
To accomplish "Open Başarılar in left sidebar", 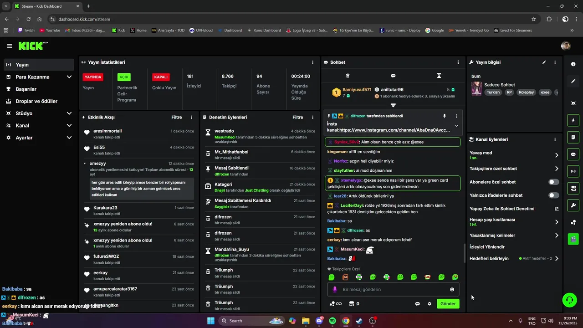I will tap(38, 89).
